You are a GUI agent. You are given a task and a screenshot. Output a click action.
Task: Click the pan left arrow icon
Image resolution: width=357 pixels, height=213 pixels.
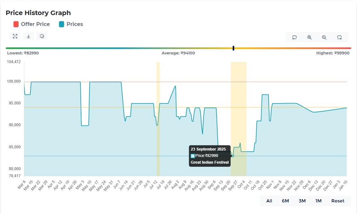(295, 37)
